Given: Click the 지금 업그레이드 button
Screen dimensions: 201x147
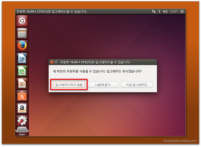Looking at the screenshot, I should (136, 85).
